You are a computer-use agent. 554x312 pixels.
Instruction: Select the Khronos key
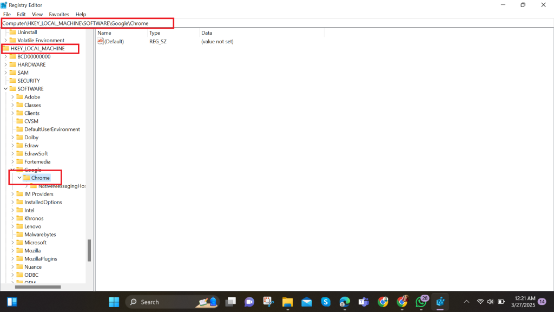[34, 218]
